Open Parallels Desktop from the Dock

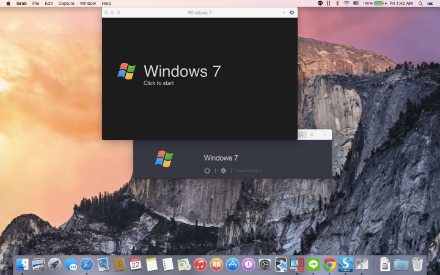(297, 265)
